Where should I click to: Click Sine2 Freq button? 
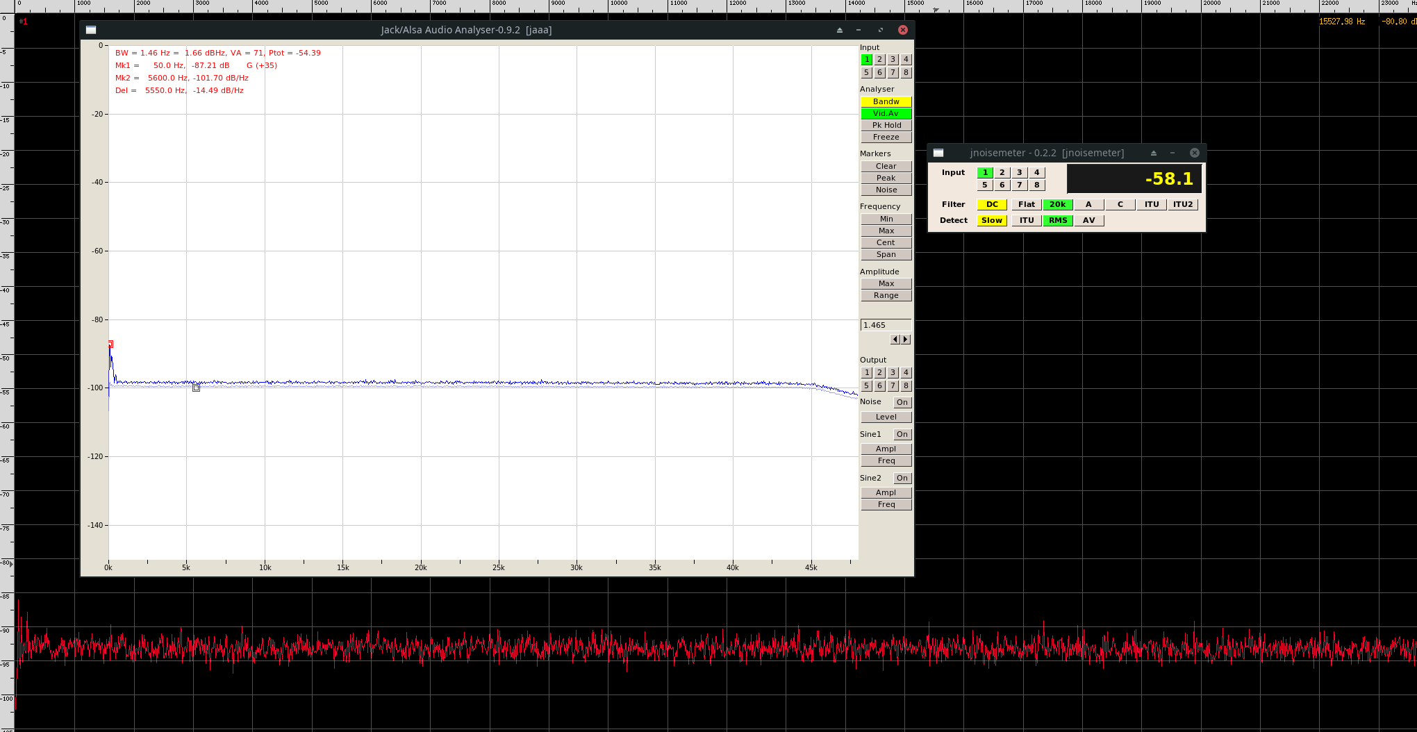tap(886, 504)
